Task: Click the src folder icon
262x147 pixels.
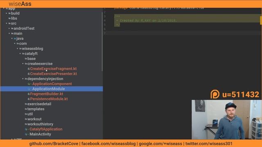Action: 9,23
